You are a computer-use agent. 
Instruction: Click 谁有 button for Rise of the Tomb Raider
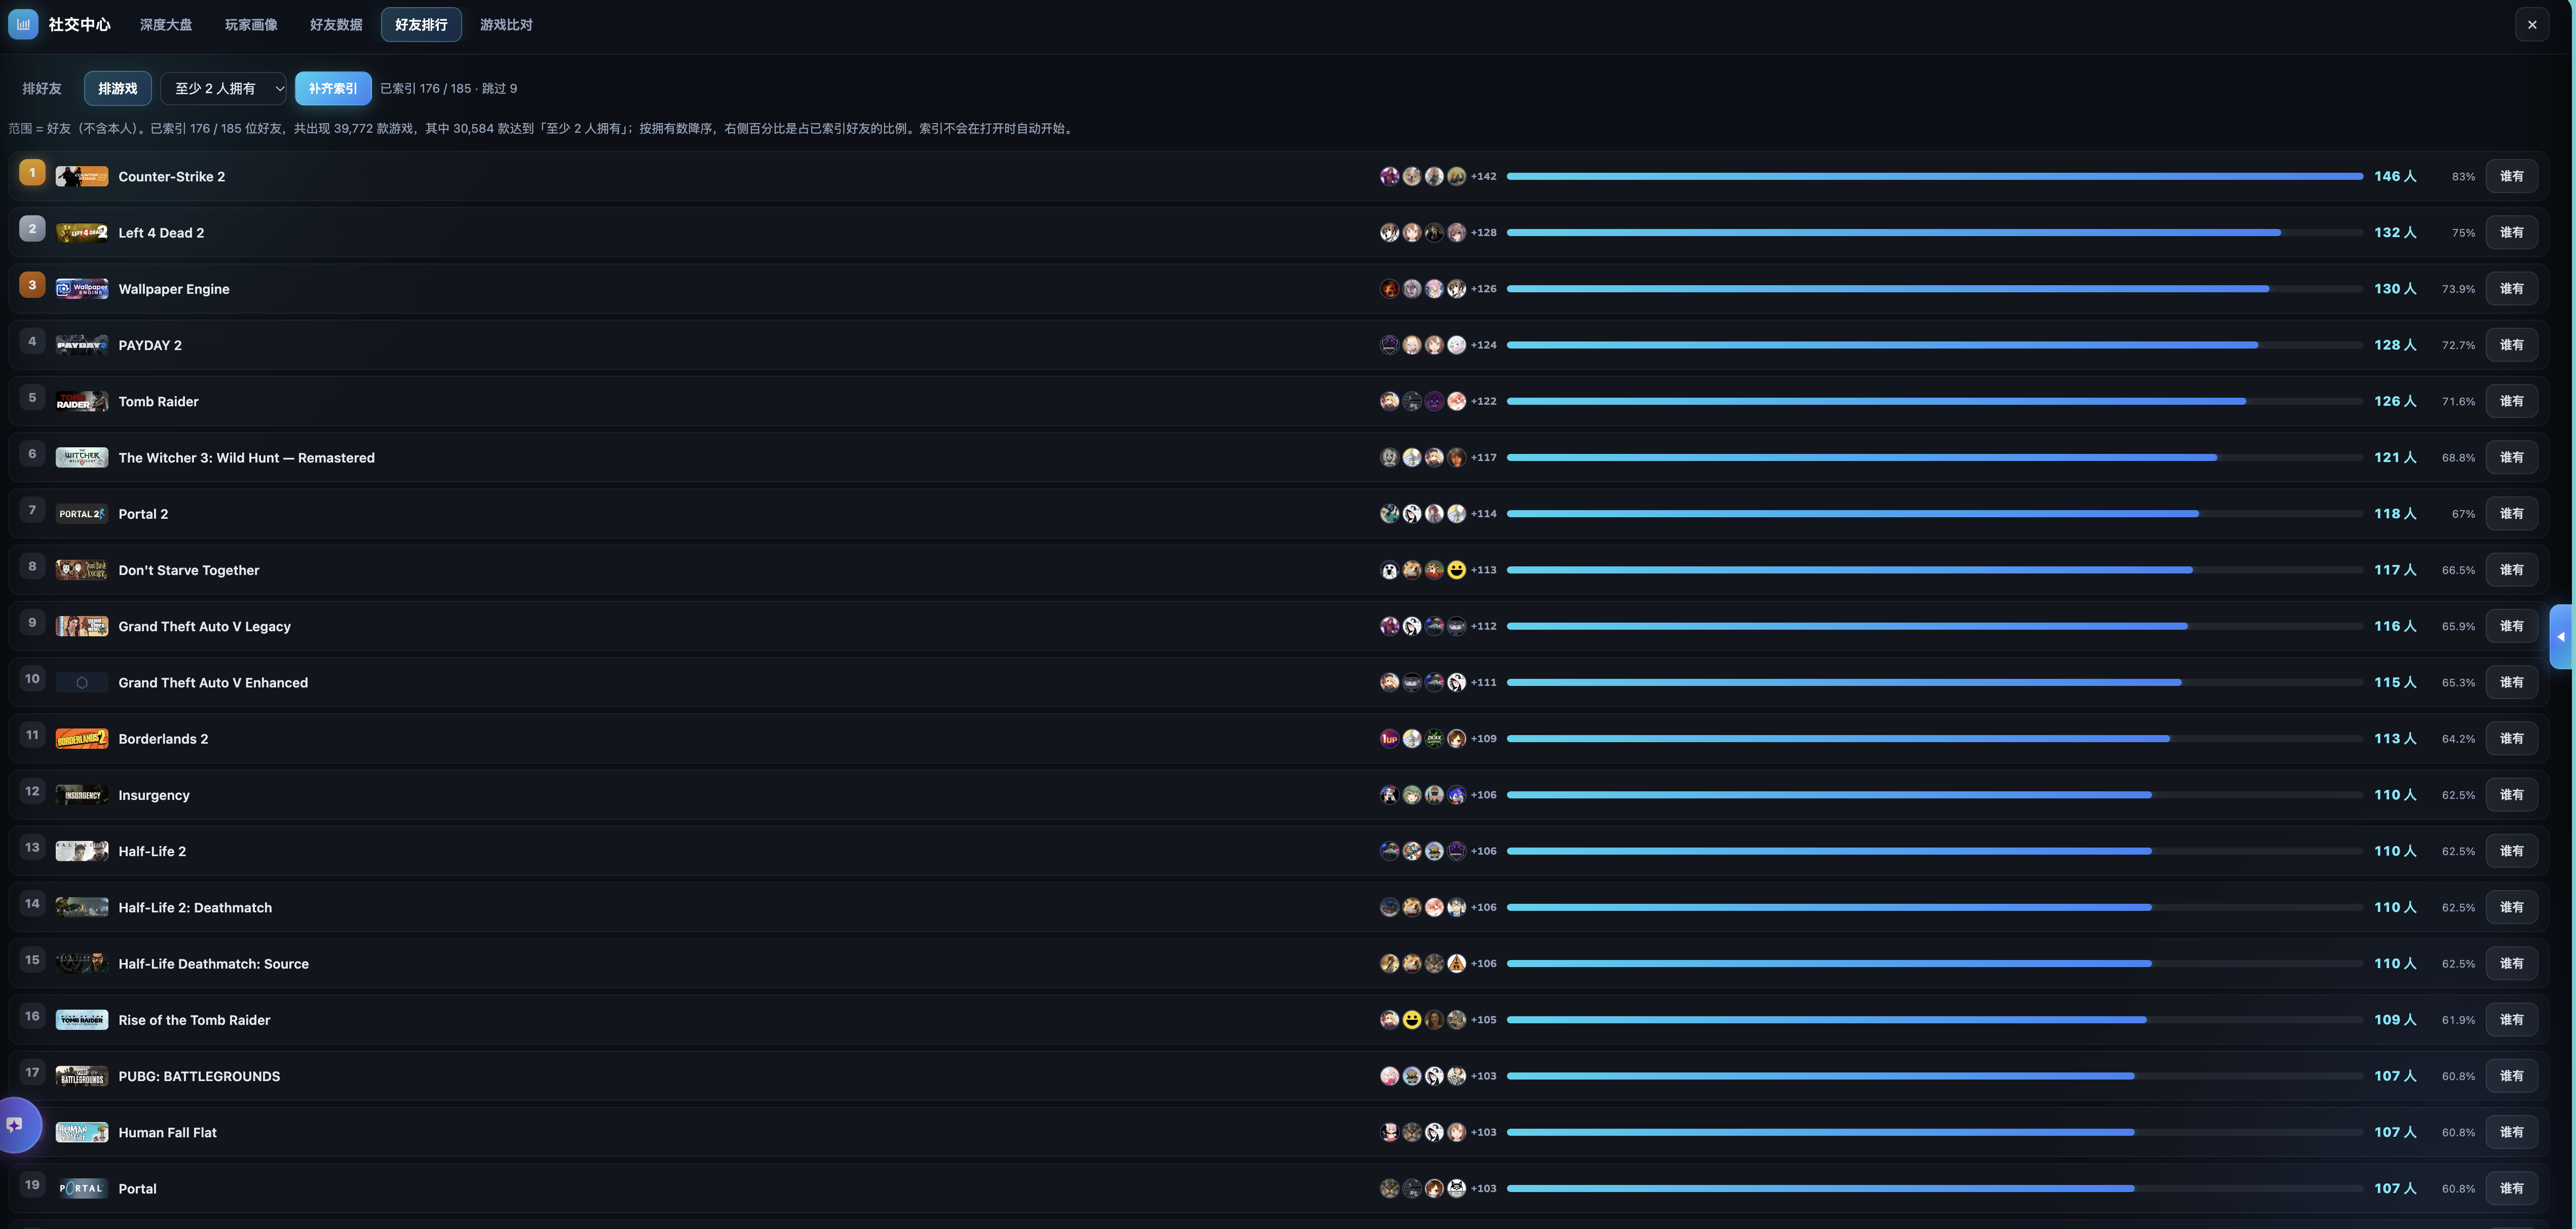point(2511,1020)
